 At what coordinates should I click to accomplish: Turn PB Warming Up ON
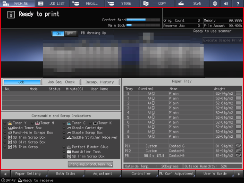(x=59, y=33)
